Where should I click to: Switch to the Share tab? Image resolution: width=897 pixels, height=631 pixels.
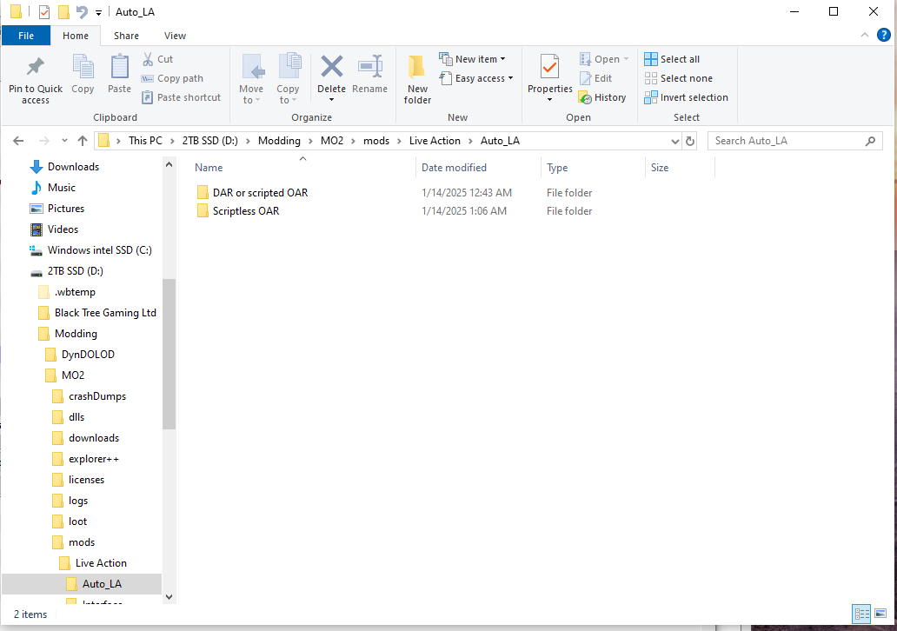coord(126,36)
